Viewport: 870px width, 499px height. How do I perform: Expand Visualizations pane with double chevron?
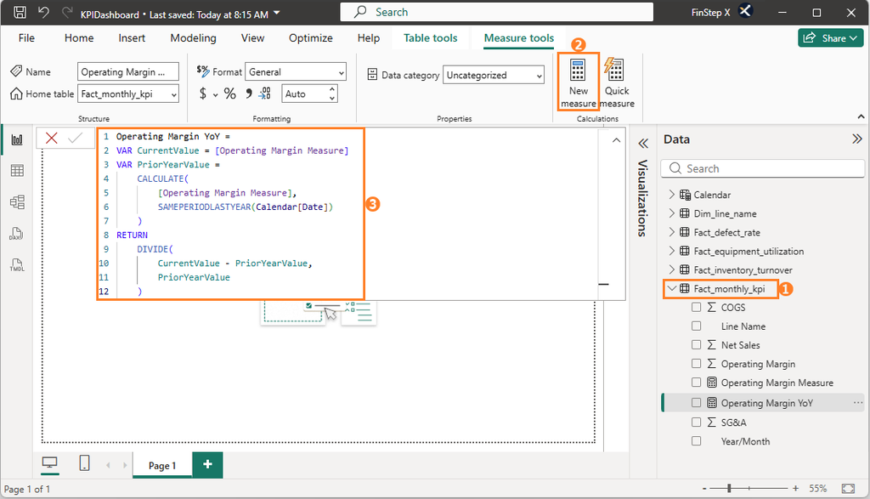tap(643, 144)
